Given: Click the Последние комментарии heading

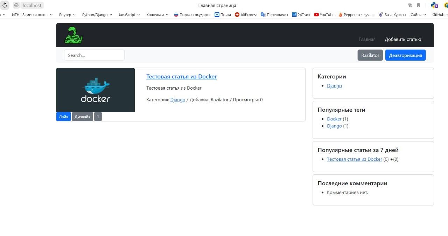Looking at the screenshot, I should coord(352,183).
